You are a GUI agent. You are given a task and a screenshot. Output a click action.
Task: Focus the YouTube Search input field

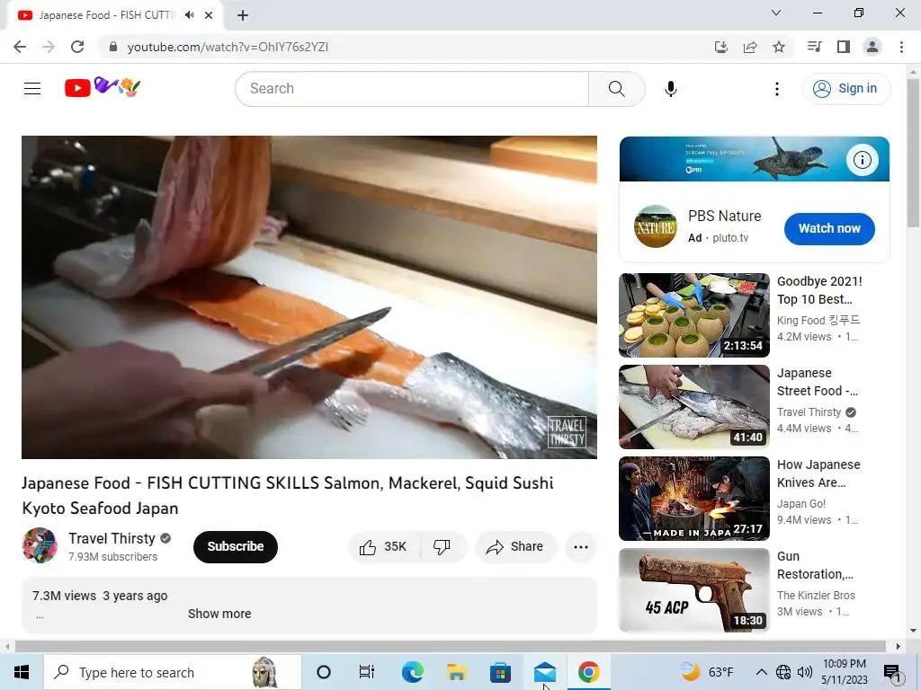coord(412,89)
